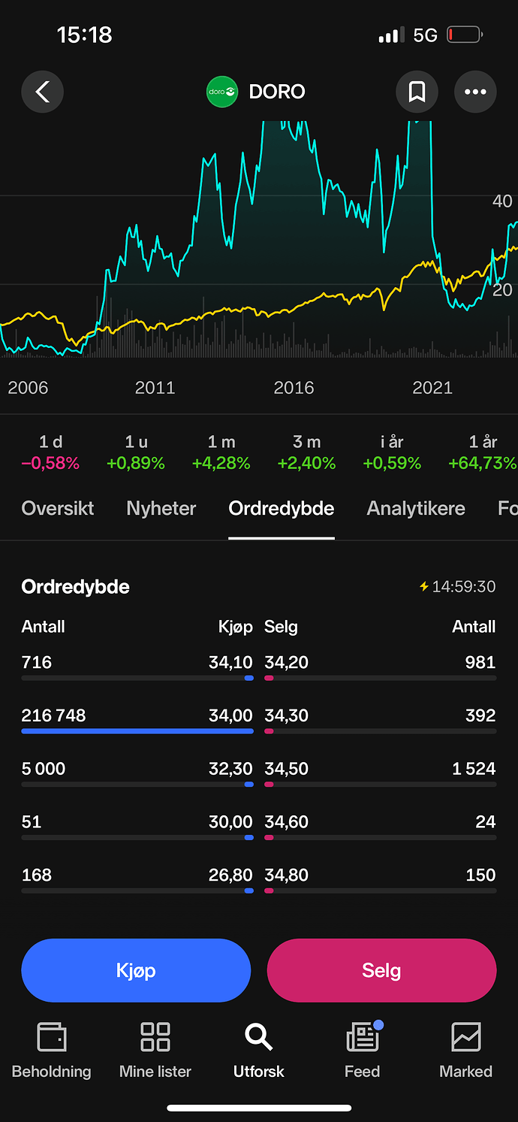Tap the buy quantity 216 748
Screen dimensions: 518x1122
click(53, 716)
